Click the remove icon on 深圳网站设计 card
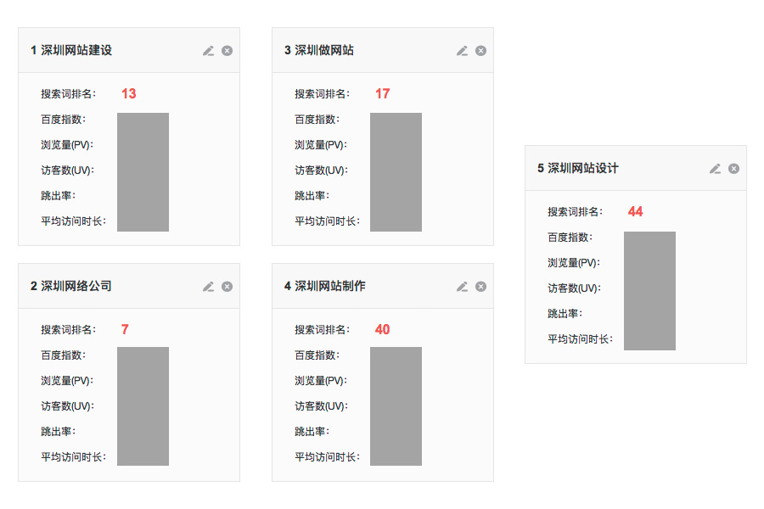 pyautogui.click(x=733, y=168)
